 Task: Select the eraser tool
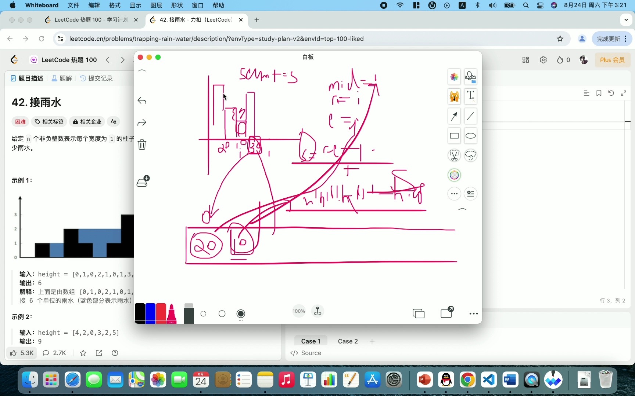189,313
